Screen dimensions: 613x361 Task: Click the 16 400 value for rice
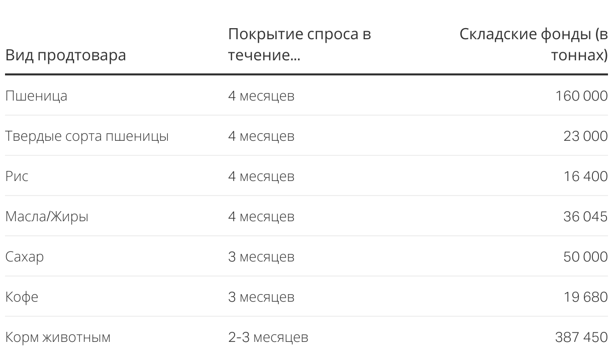(x=585, y=176)
